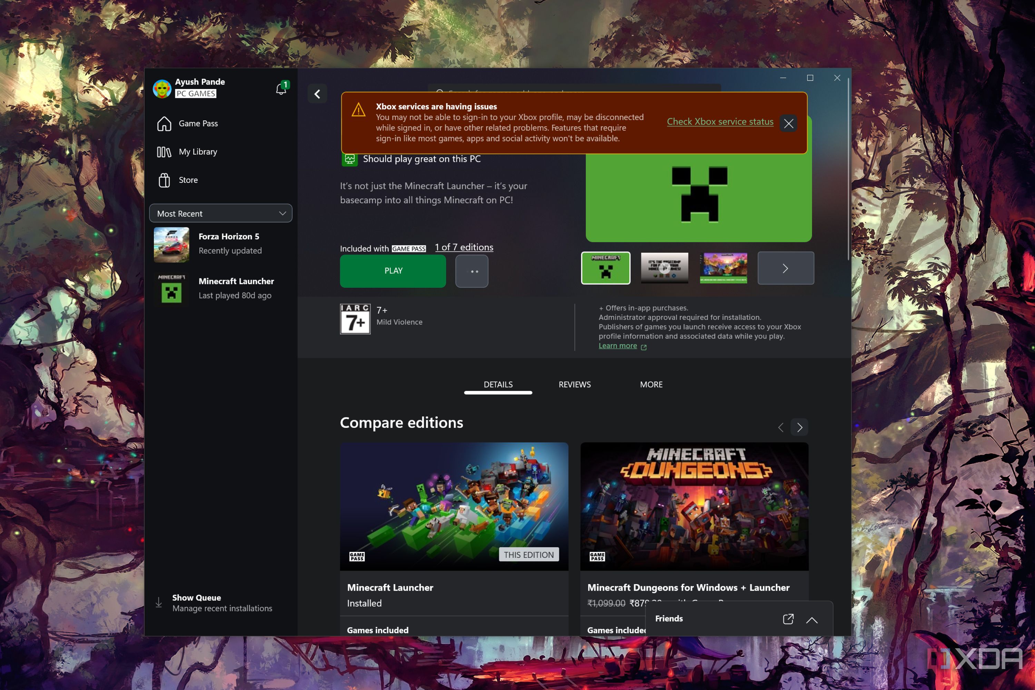1035x690 pixels.
Task: Click the back arrow button
Action: (x=317, y=94)
